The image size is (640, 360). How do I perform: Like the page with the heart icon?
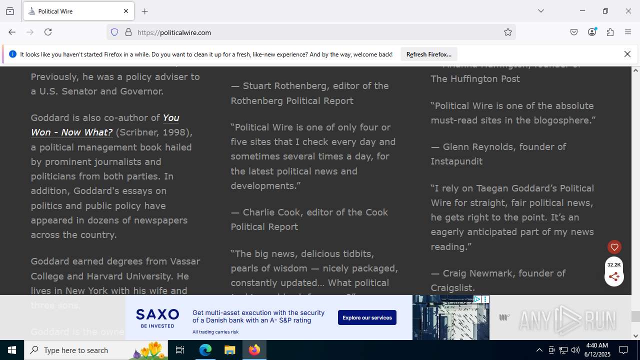[614, 246]
